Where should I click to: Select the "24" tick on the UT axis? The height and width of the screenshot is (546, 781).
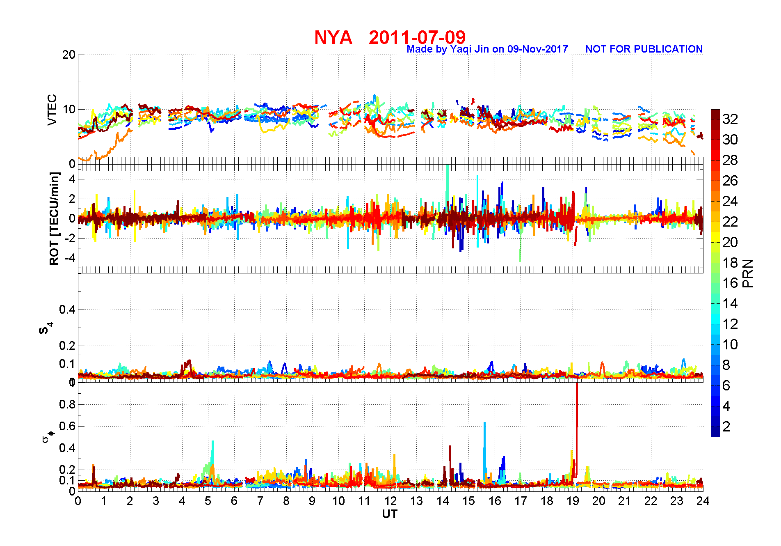click(703, 501)
